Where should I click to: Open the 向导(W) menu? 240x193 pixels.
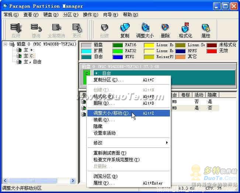pyautogui.click(x=111, y=15)
